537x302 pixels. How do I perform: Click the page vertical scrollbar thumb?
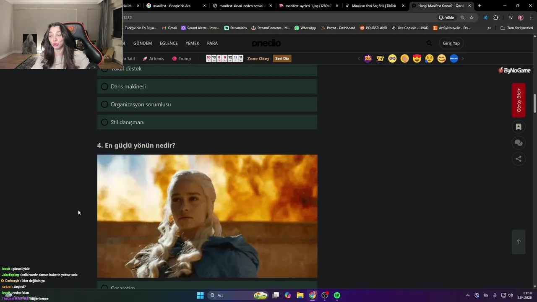point(535,103)
